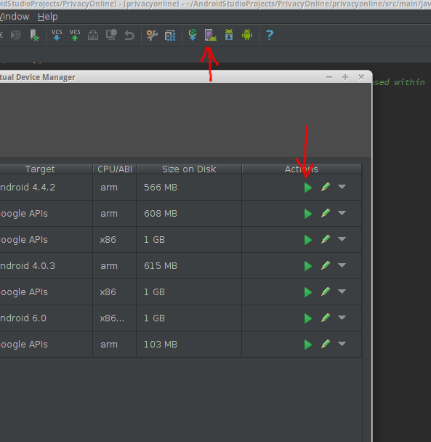Select the Android 6.0 target cell
431x442 pixels.
point(46,318)
